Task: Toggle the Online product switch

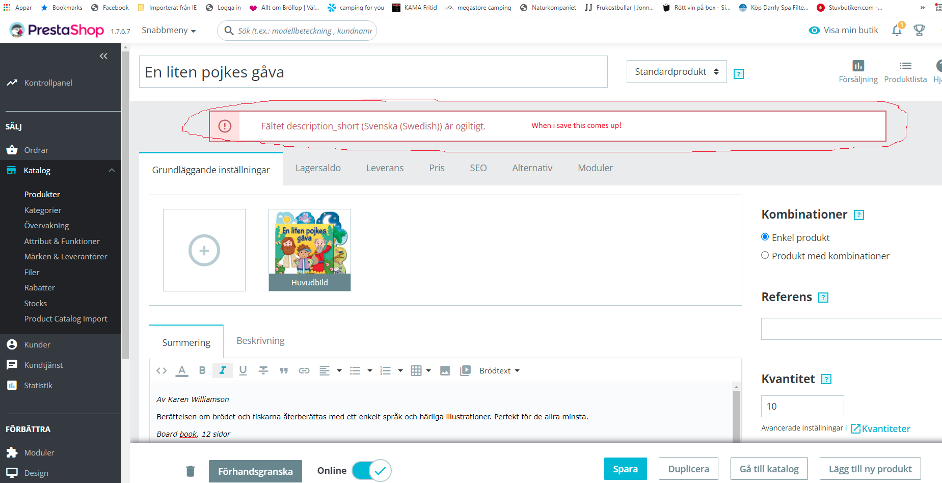Action: [371, 470]
